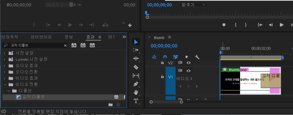The image size is (293, 115).
Task: Hide track V2 output with eye icon
Action: pos(189,63)
